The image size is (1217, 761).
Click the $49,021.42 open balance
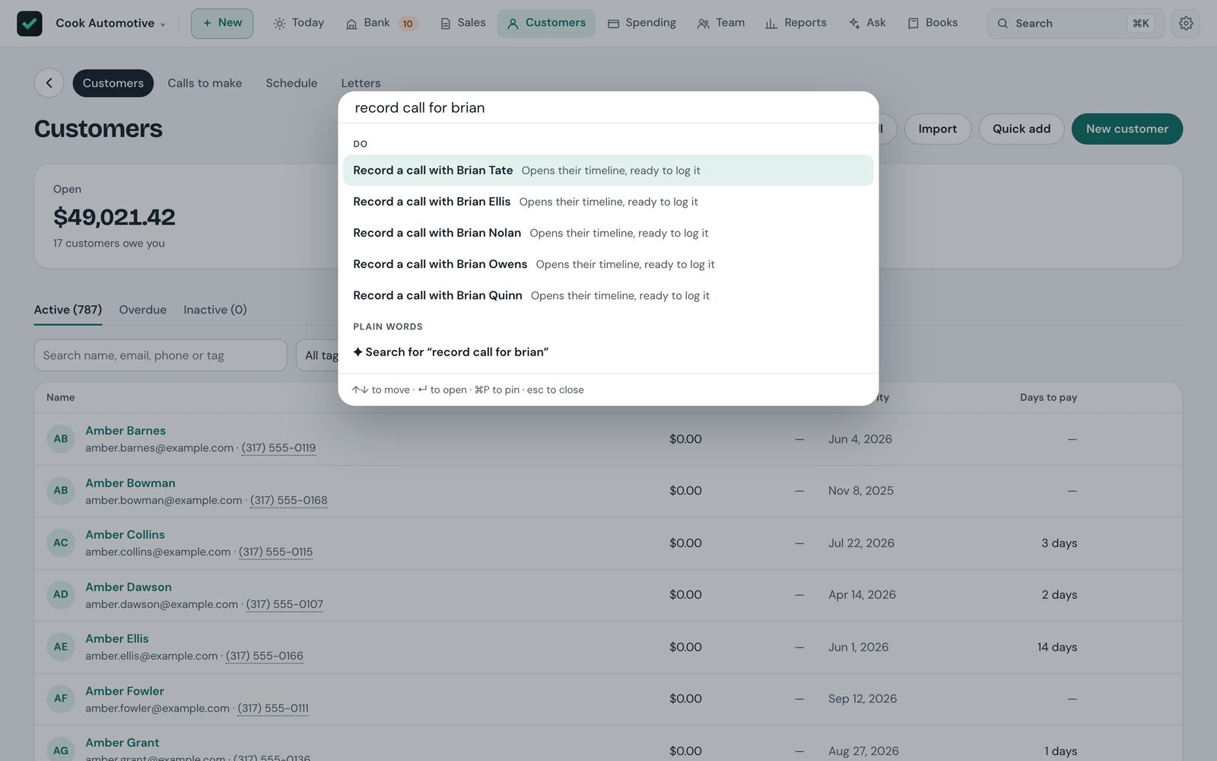coord(114,218)
